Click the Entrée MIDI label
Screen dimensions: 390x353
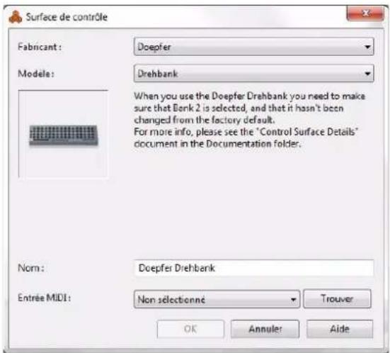point(45,298)
